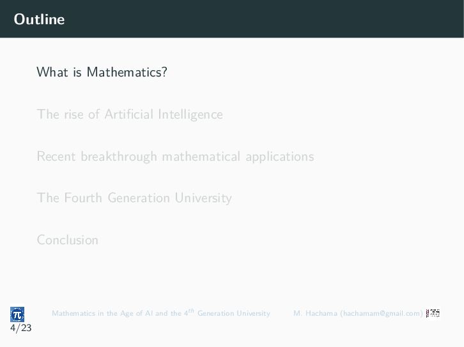The image size is (464, 347).
Task: Jump to 'The rise of Artificial Intelligence' section
Action: point(130,114)
